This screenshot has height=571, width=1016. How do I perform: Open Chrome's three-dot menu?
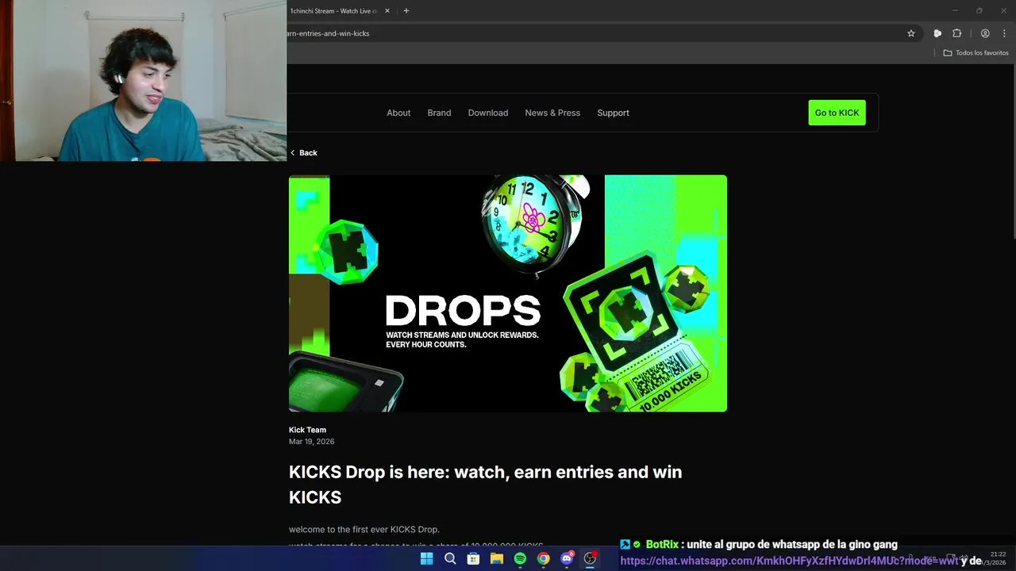pyautogui.click(x=1004, y=33)
